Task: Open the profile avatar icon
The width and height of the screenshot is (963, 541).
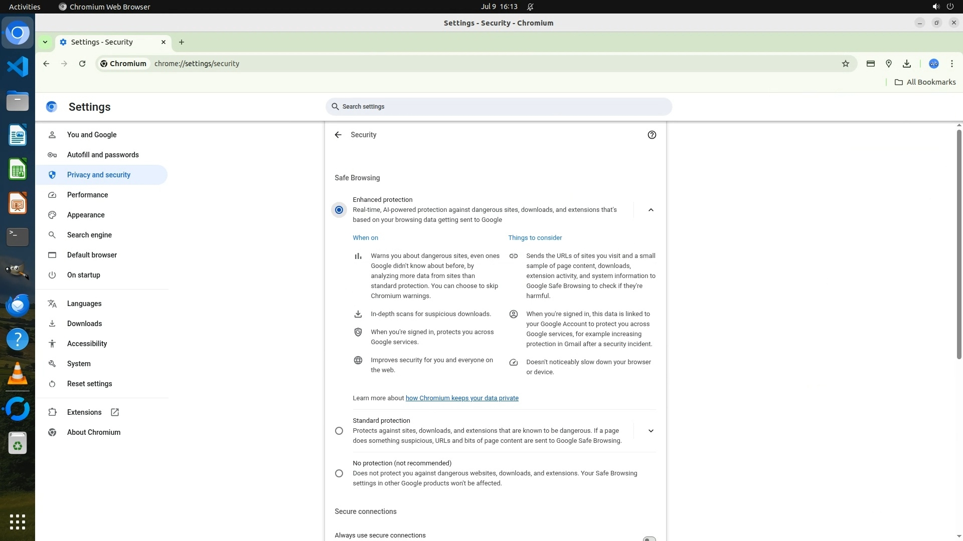Action: 933,64
